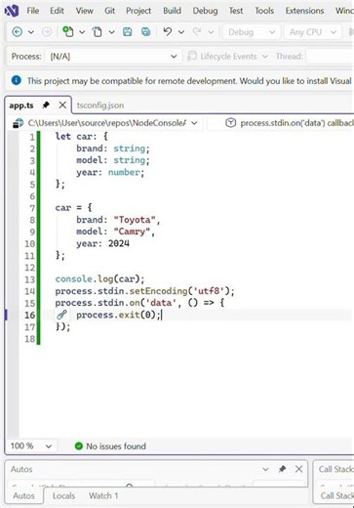This screenshot has width=354, height=508.
Task: Click the Thread input field
Action: (x=330, y=57)
